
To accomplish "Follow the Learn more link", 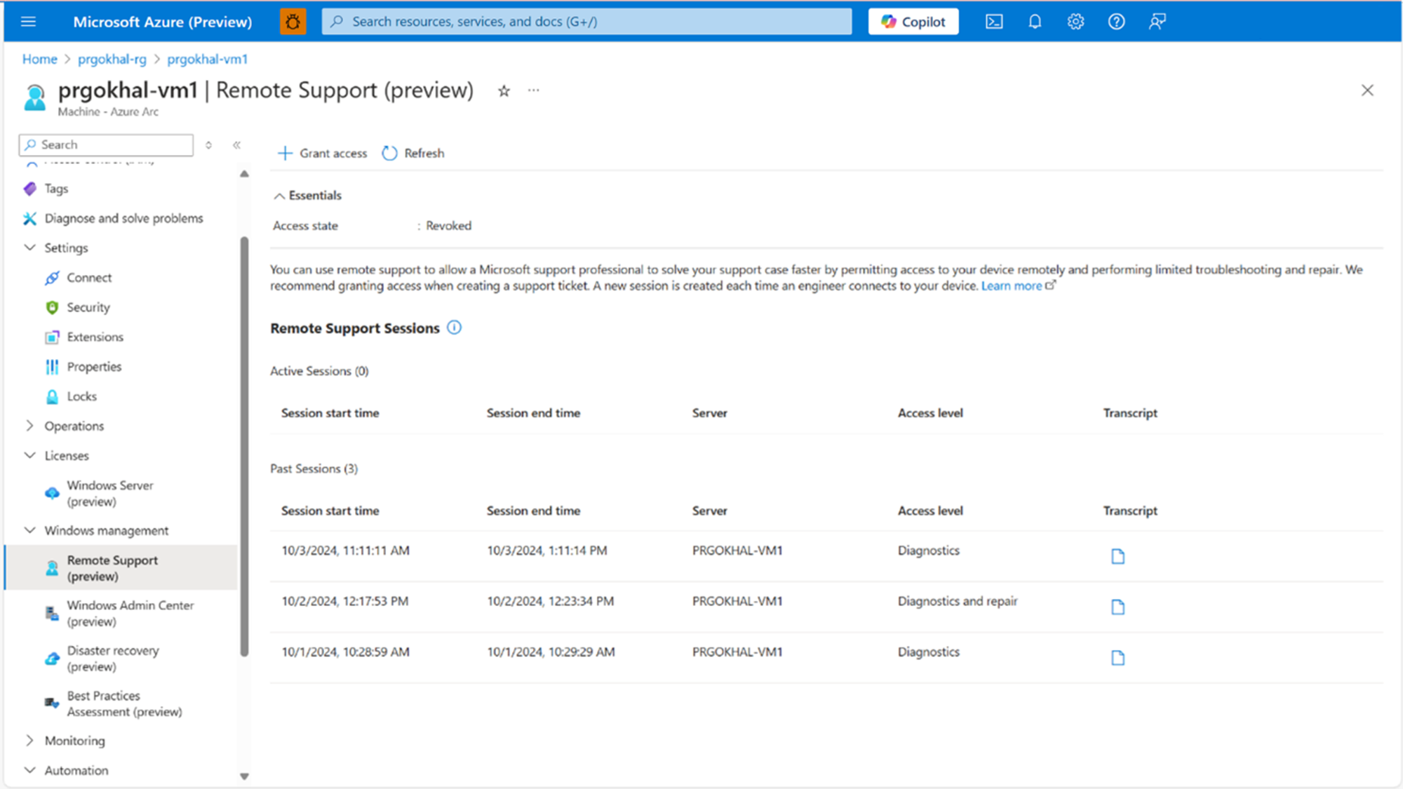I will 1011,285.
